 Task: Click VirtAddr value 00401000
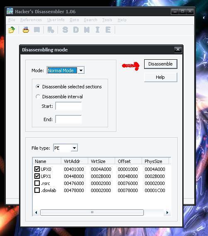(74, 169)
